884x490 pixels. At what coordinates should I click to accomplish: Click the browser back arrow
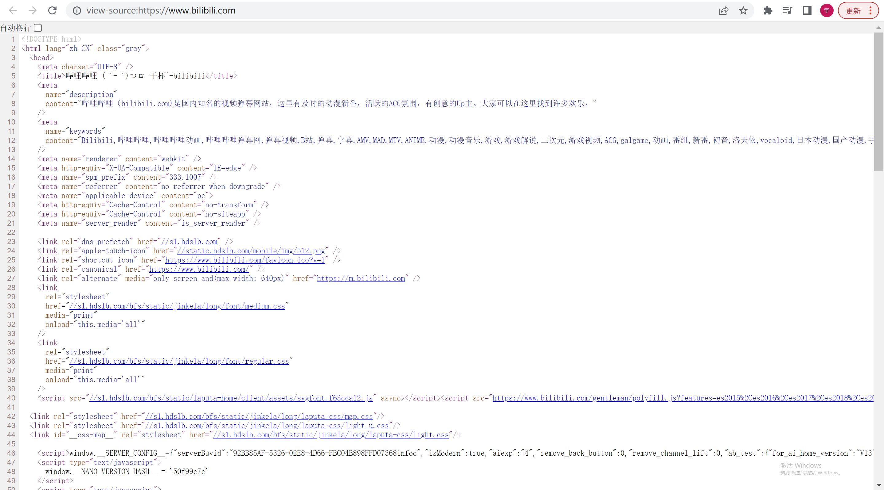click(x=13, y=10)
